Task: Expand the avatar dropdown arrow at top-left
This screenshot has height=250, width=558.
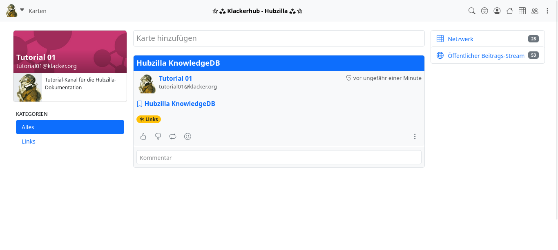Action: [x=22, y=10]
